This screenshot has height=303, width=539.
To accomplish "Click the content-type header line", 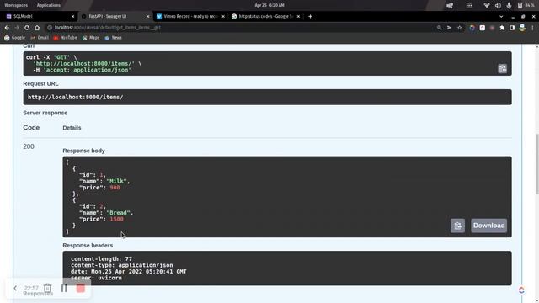I will click(x=121, y=265).
